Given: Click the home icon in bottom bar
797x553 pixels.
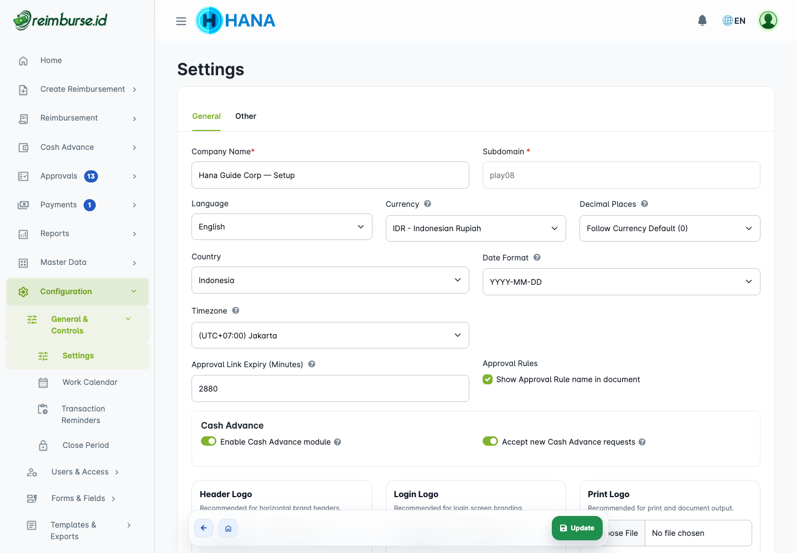Looking at the screenshot, I should pyautogui.click(x=228, y=528).
